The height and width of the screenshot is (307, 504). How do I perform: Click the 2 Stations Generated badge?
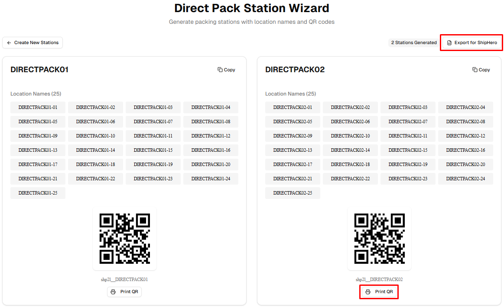tap(414, 43)
